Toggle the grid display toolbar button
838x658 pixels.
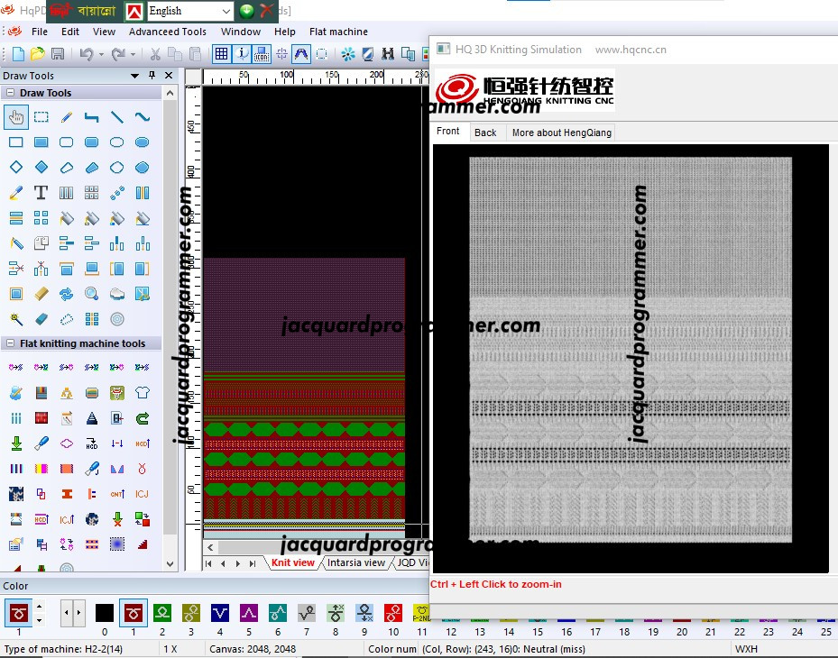[221, 53]
